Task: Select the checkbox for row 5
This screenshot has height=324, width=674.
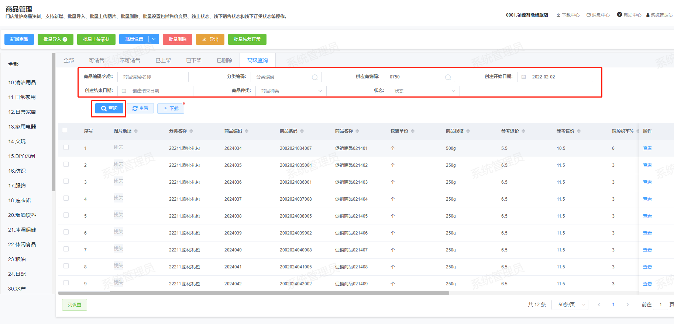Action: pos(66,215)
